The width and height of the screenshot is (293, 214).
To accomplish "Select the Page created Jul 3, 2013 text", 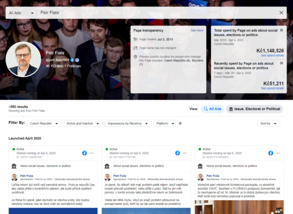I will pos(156,40).
